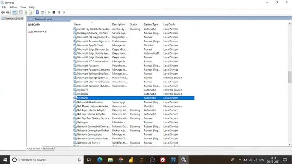292x164 pixels.
Task: Click the Export List toolbar icon
Action: click(31, 12)
